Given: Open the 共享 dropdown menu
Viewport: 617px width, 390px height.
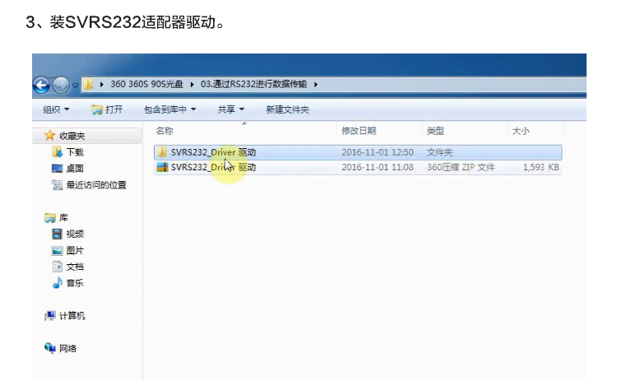Looking at the screenshot, I should (x=230, y=109).
